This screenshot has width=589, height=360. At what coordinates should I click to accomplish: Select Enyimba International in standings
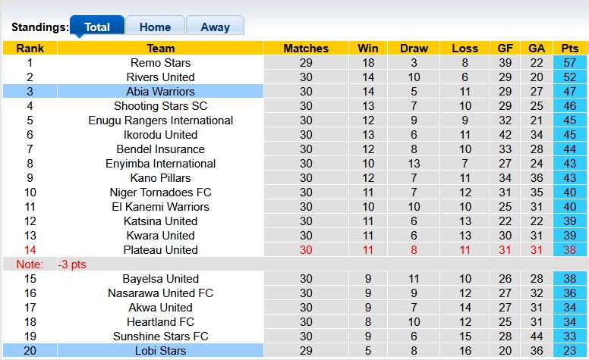point(160,164)
